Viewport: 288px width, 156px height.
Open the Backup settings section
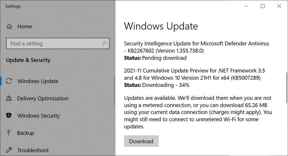click(25, 133)
